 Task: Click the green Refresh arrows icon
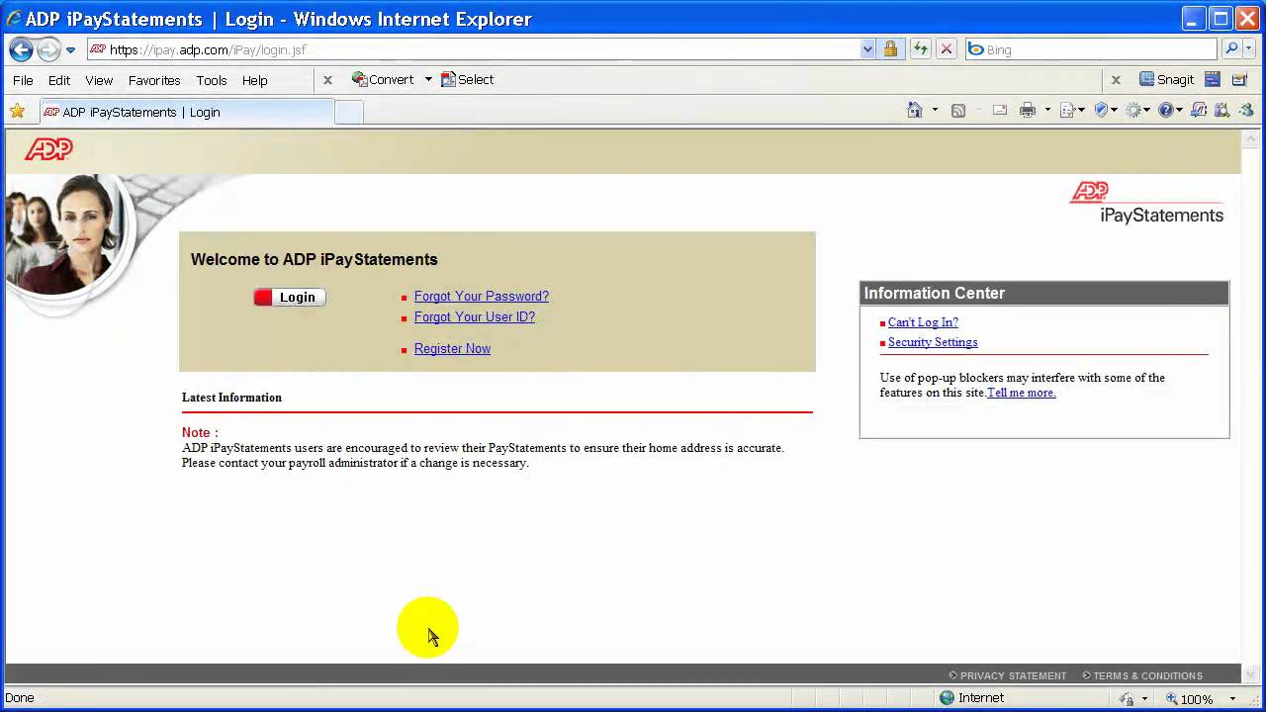(921, 49)
